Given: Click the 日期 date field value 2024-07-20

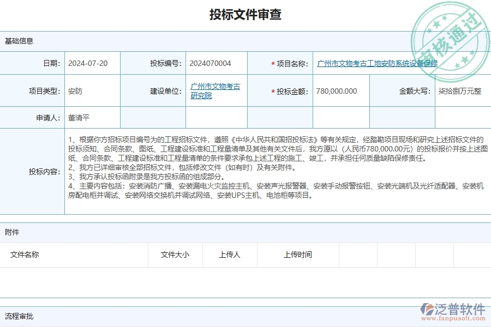Looking at the screenshot, I should point(87,63).
